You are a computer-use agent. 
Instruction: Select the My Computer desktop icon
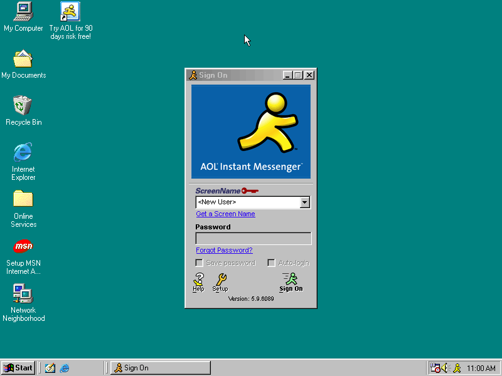pyautogui.click(x=23, y=17)
